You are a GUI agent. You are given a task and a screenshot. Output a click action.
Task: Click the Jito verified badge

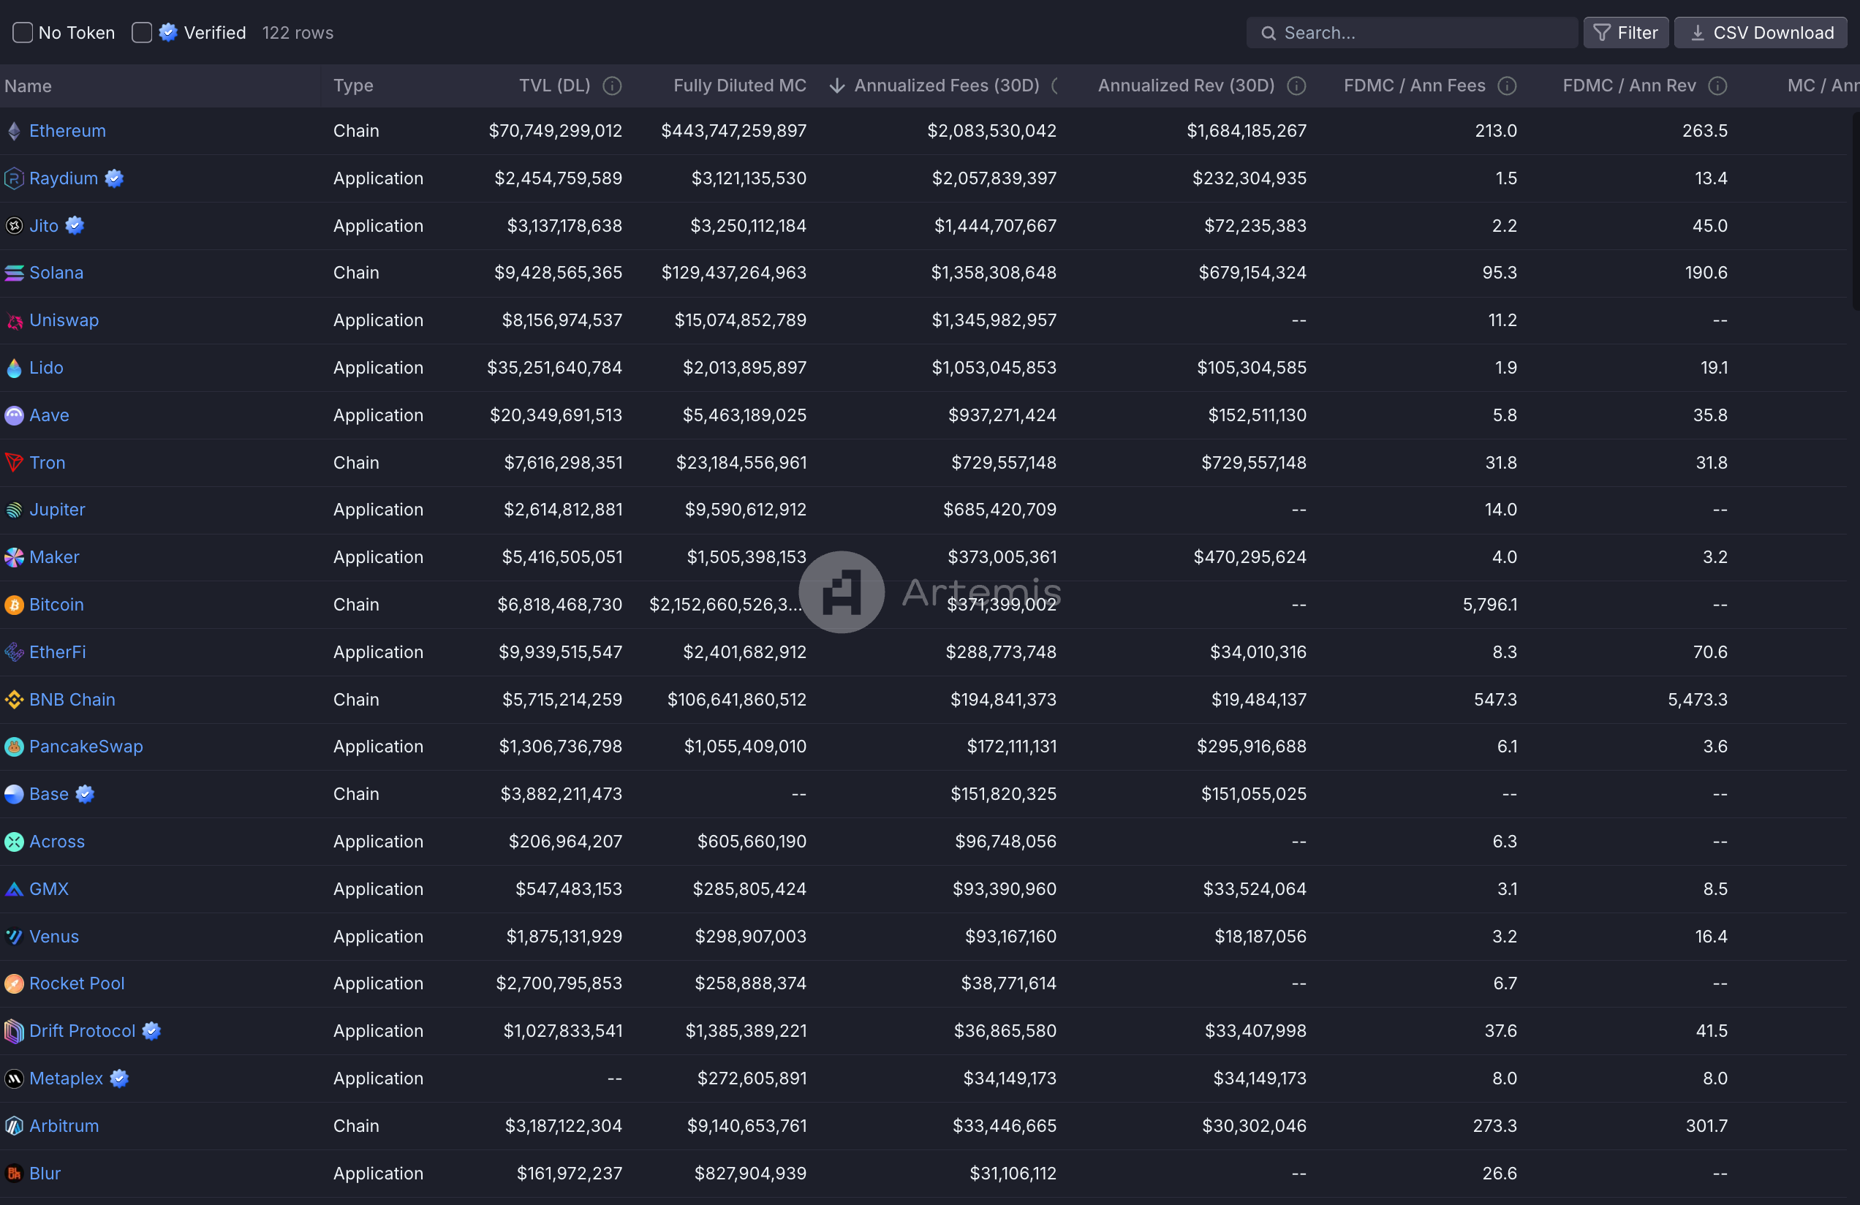pyautogui.click(x=75, y=226)
